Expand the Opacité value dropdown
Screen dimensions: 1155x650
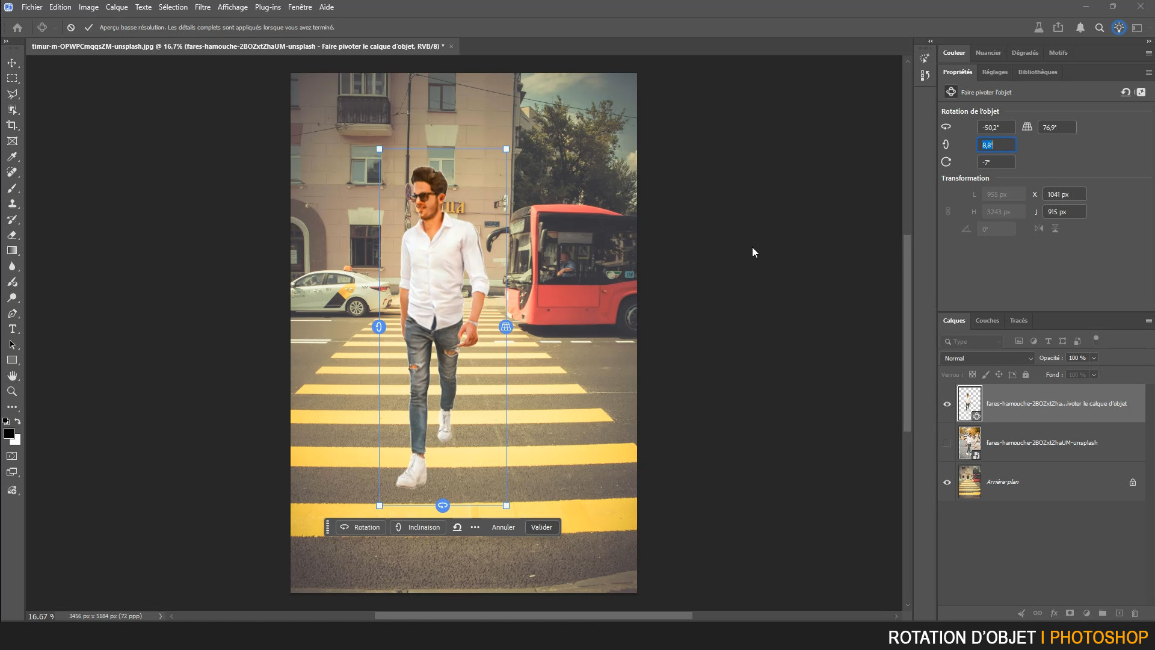click(x=1094, y=358)
